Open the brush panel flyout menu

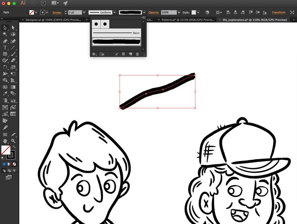point(144,17)
